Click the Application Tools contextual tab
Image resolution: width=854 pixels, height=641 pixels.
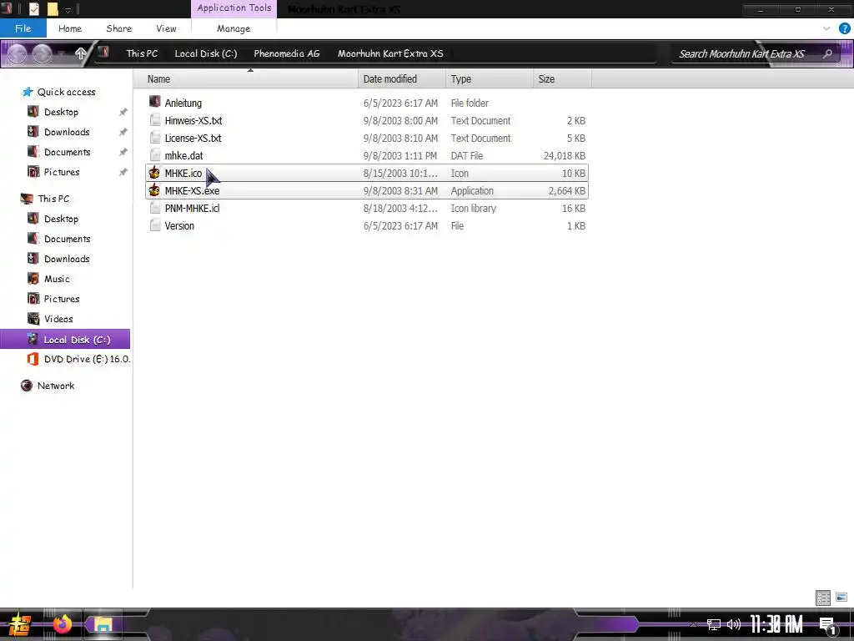(x=234, y=8)
